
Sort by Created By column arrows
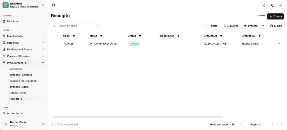[x=260, y=36]
